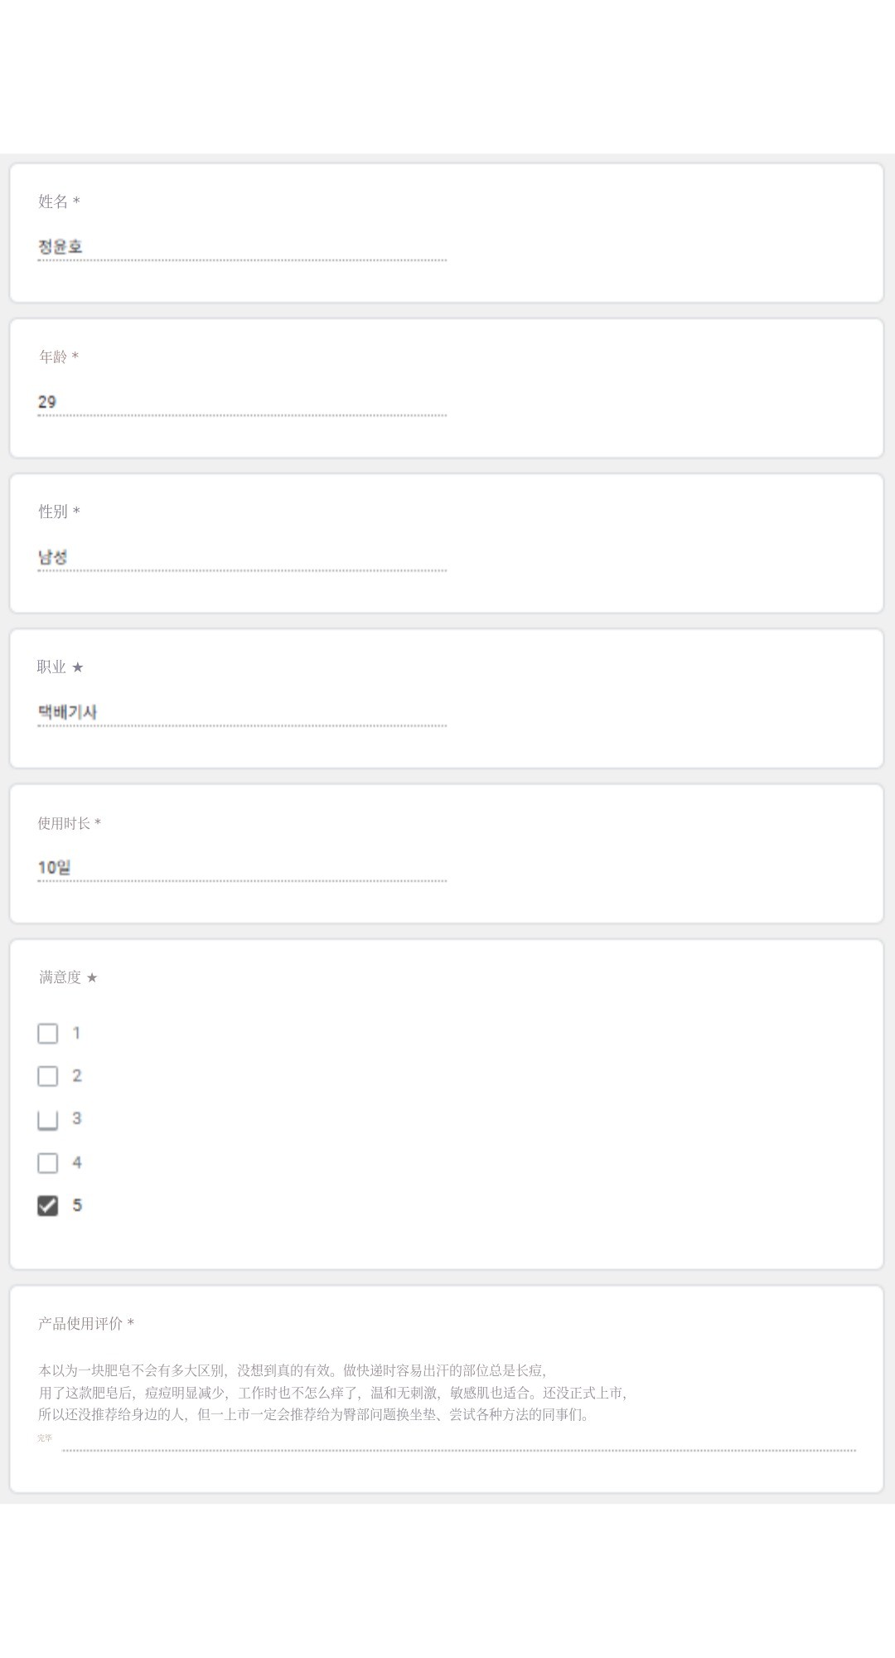
Task: Click the 姓名 name input field
Action: (x=240, y=247)
